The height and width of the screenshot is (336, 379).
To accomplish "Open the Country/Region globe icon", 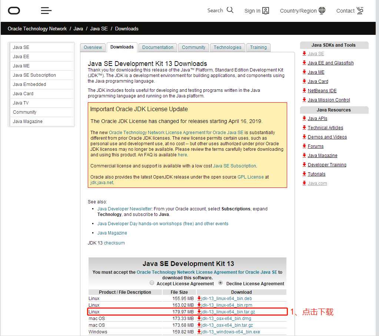I will (x=322, y=10).
